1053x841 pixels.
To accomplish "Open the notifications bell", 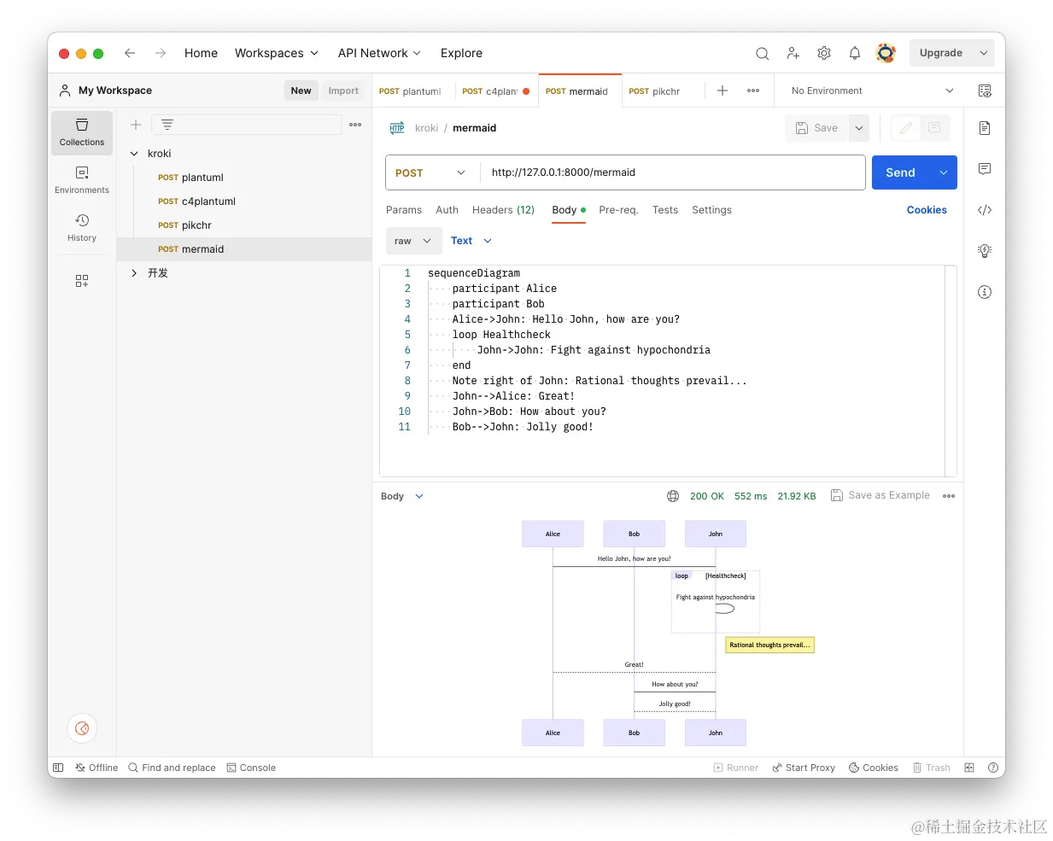I will pos(855,53).
